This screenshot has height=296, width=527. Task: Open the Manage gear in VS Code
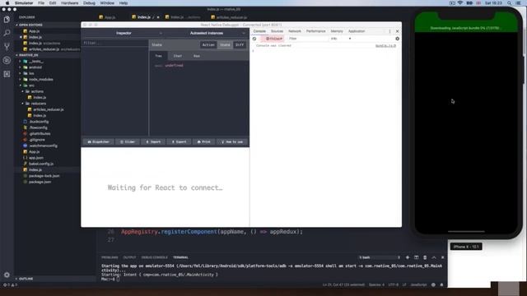pyautogui.click(x=7, y=275)
